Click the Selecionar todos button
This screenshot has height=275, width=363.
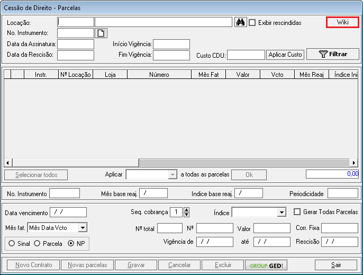click(36, 175)
